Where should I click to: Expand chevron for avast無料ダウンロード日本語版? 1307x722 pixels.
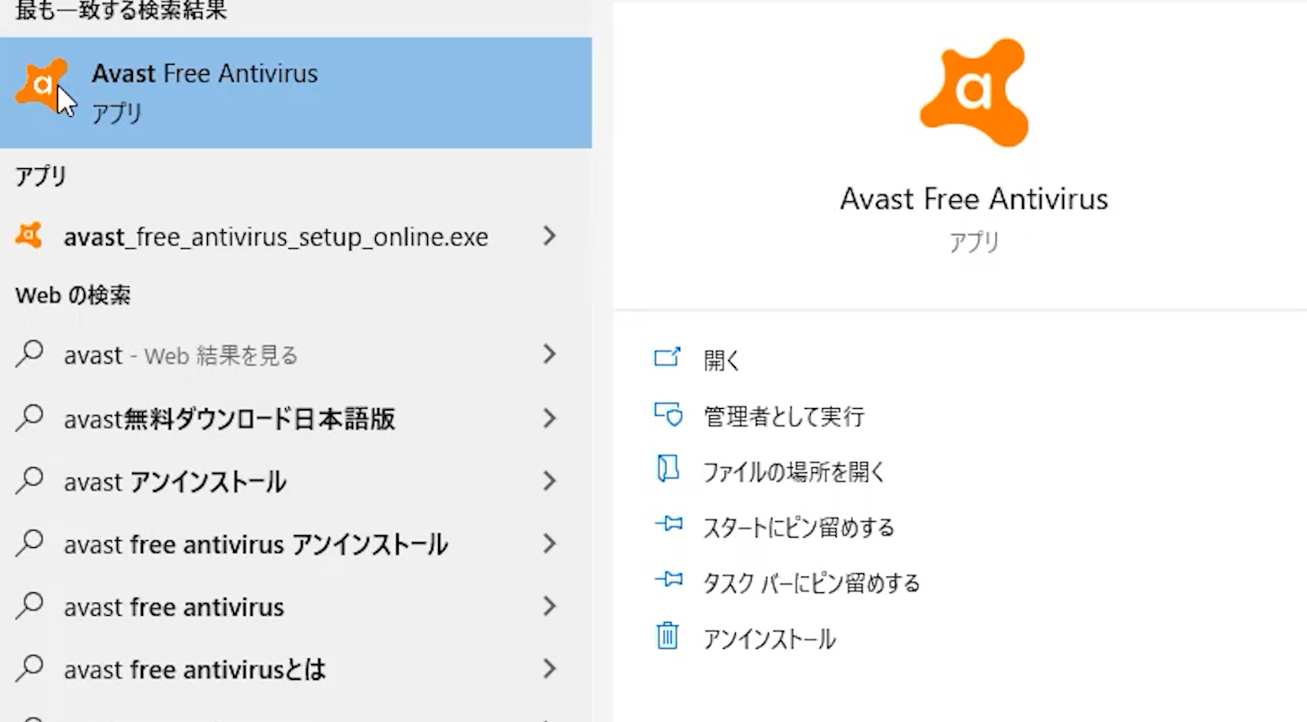tap(549, 418)
